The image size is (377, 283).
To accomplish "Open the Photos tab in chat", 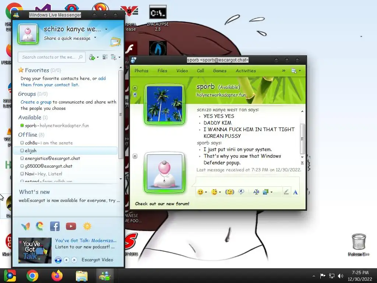I will click(141, 71).
